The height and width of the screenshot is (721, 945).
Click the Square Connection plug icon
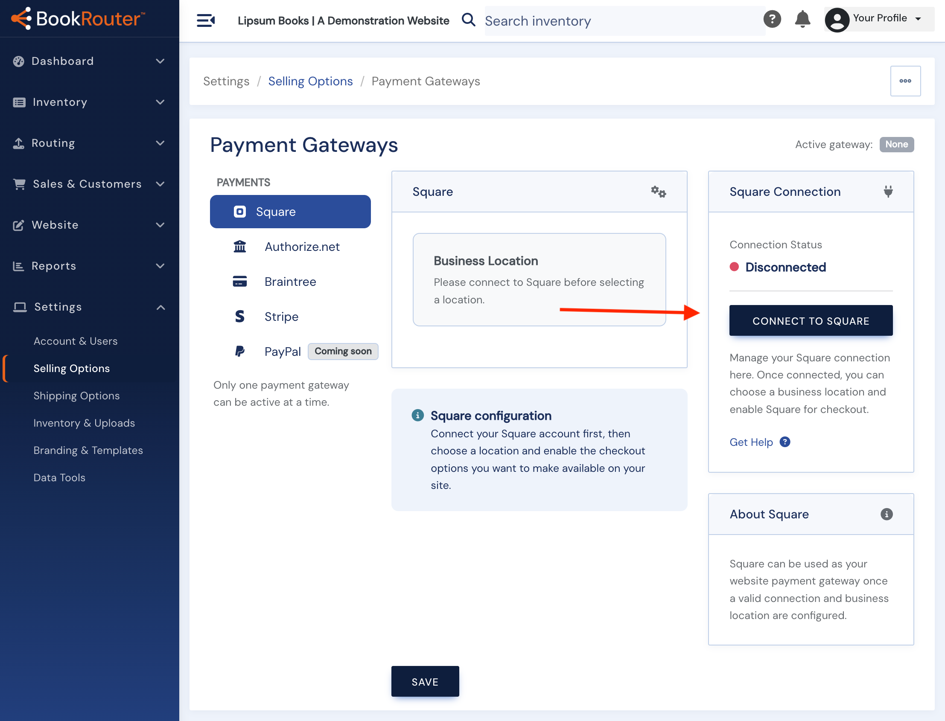coord(888,192)
